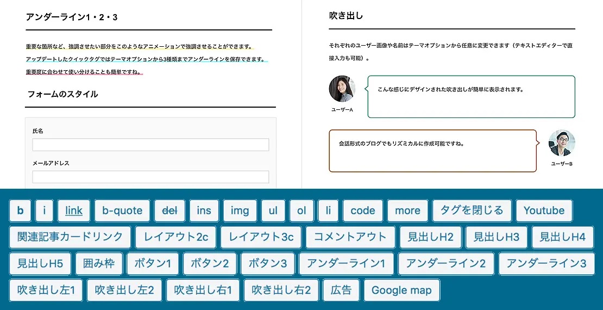The height and width of the screenshot is (310, 603).
Task: Apply strikethrough with the del button
Action: tap(169, 210)
